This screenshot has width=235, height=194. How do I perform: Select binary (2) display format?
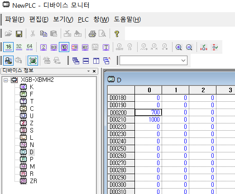click(43, 47)
